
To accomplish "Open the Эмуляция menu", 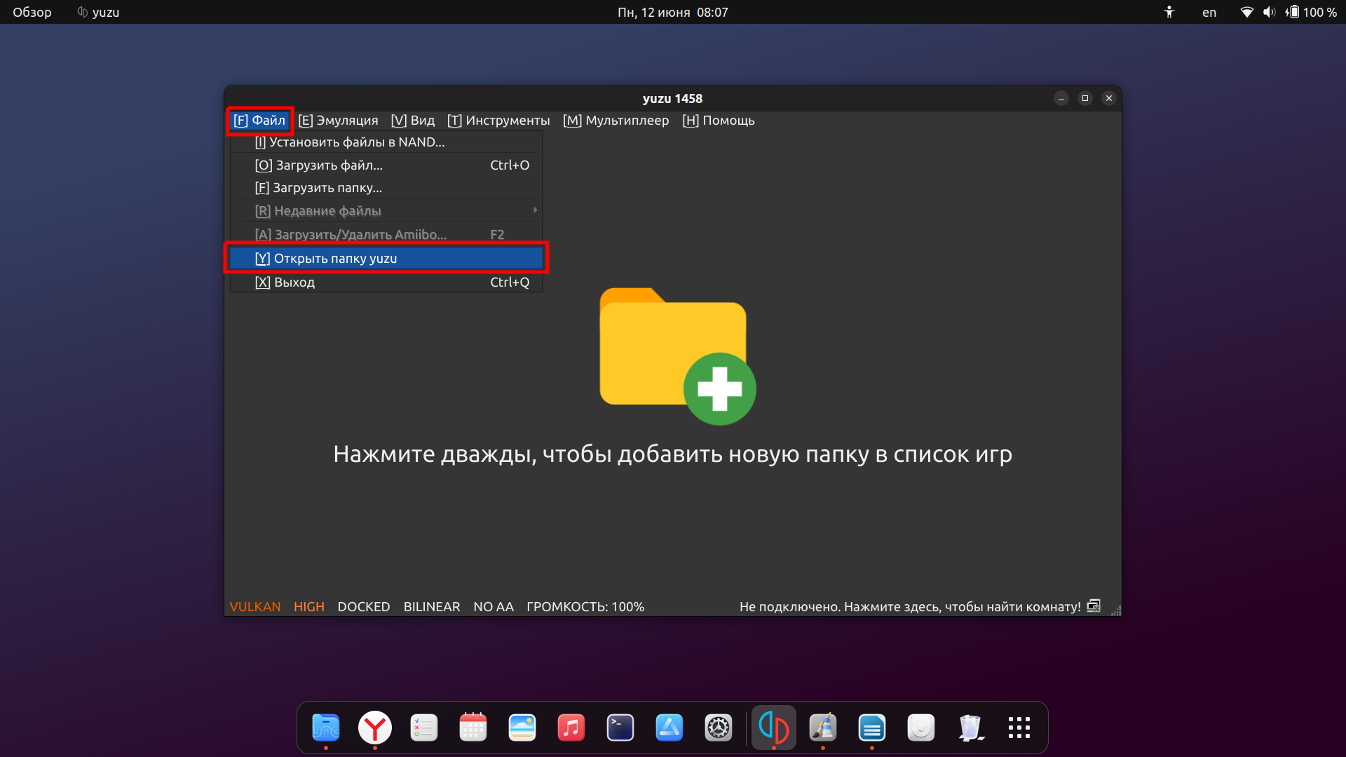I will 338,121.
